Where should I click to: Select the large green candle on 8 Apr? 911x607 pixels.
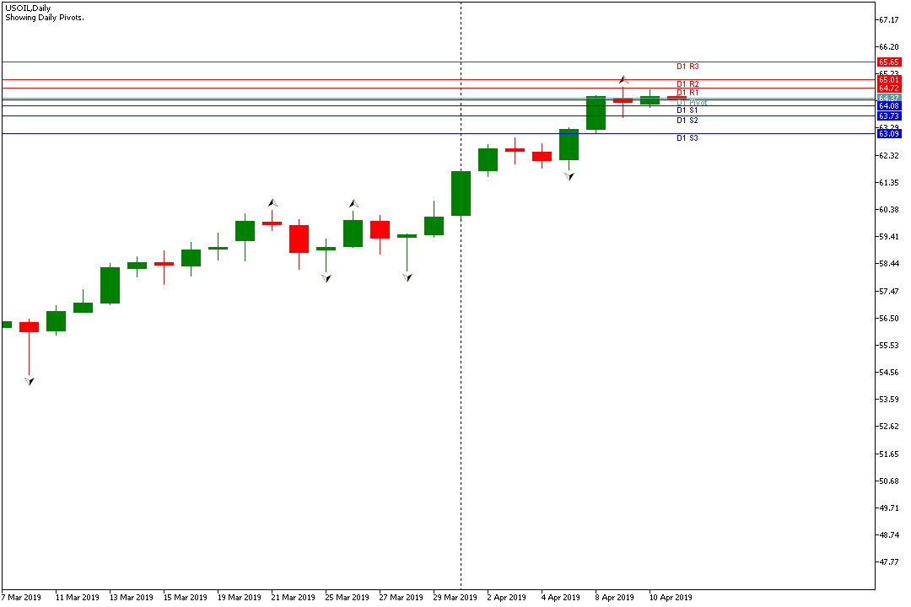(596, 113)
